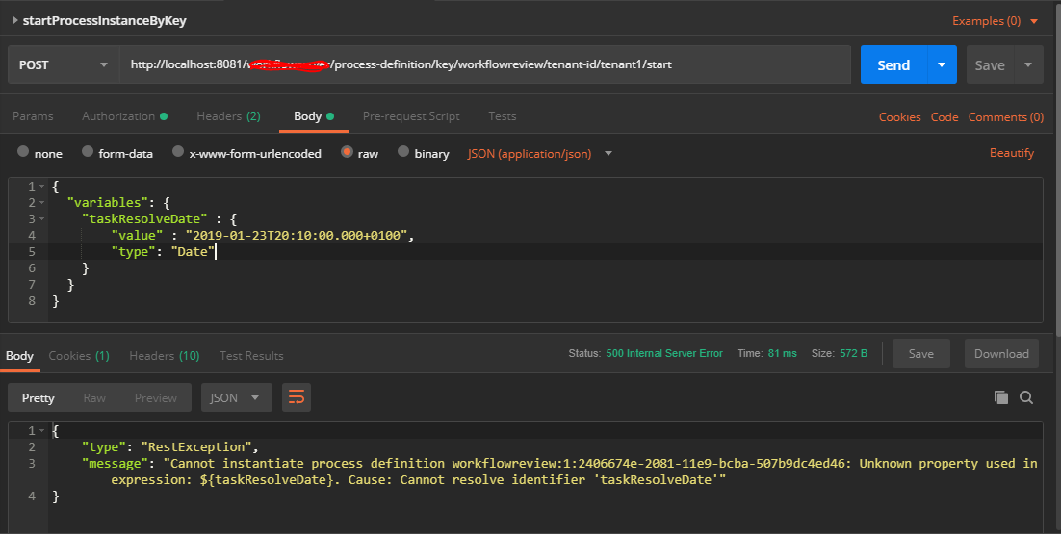Download the response
This screenshot has height=534, width=1061.
coord(1001,353)
